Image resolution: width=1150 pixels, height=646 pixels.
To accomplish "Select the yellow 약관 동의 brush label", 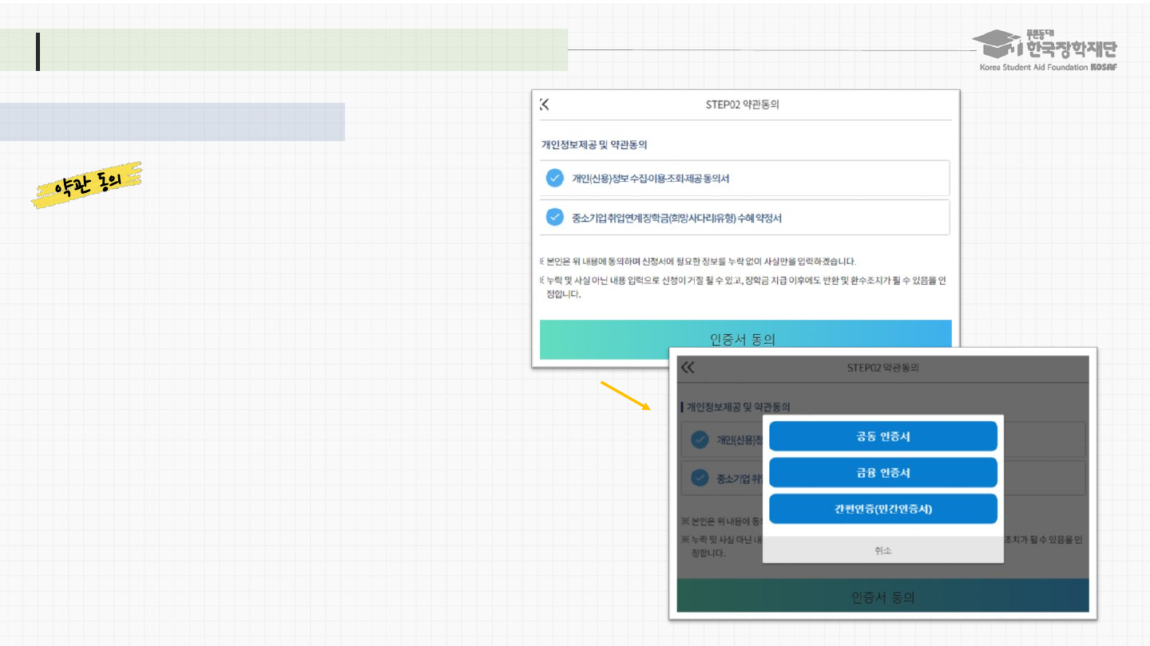I will [x=87, y=184].
